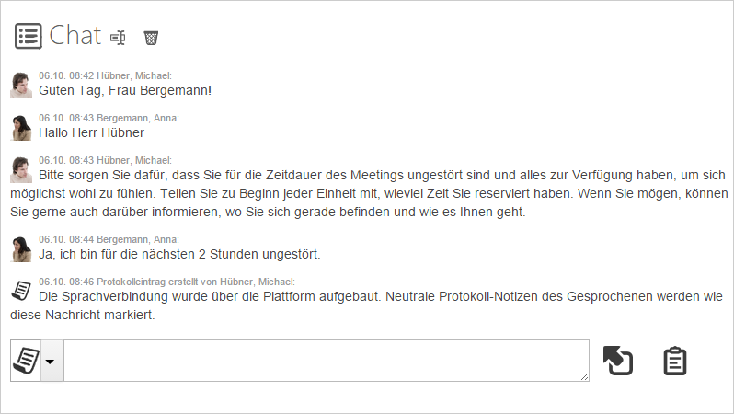Click inside the message text field

(327, 361)
